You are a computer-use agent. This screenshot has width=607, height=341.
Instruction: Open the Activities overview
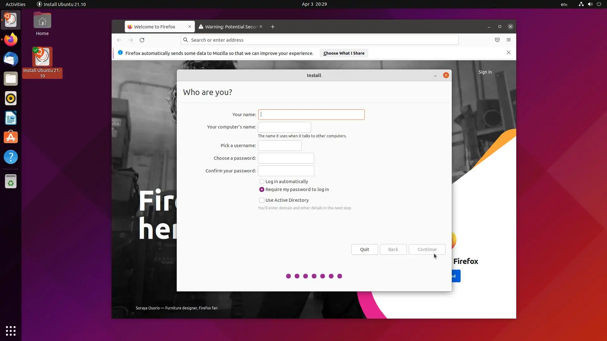(15, 4)
